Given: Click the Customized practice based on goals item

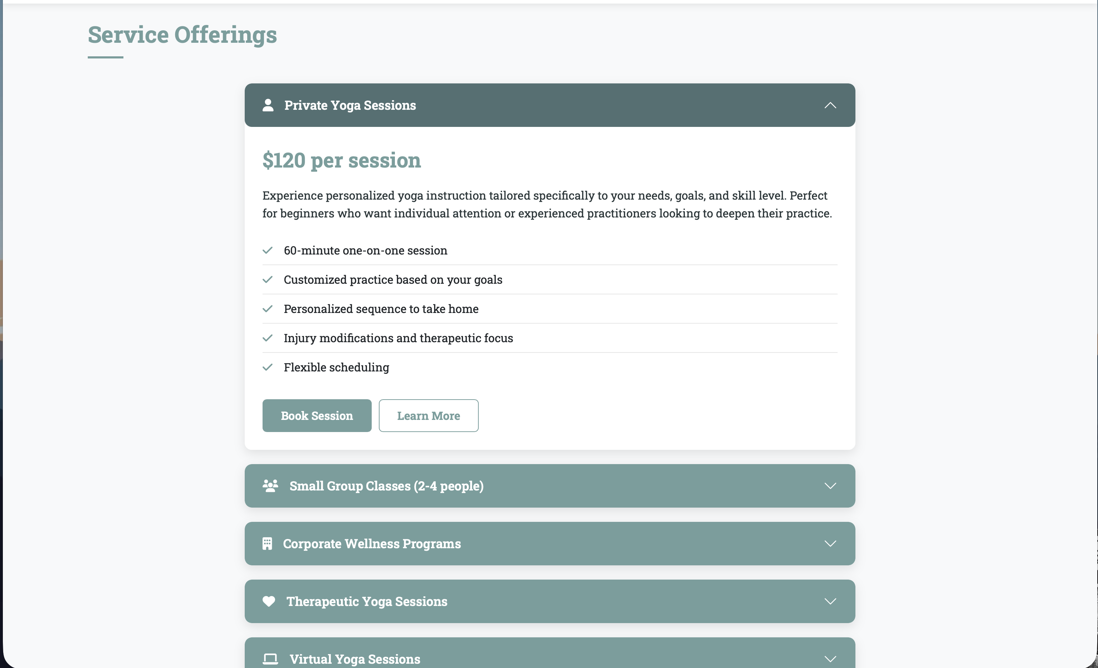Looking at the screenshot, I should coord(393,280).
